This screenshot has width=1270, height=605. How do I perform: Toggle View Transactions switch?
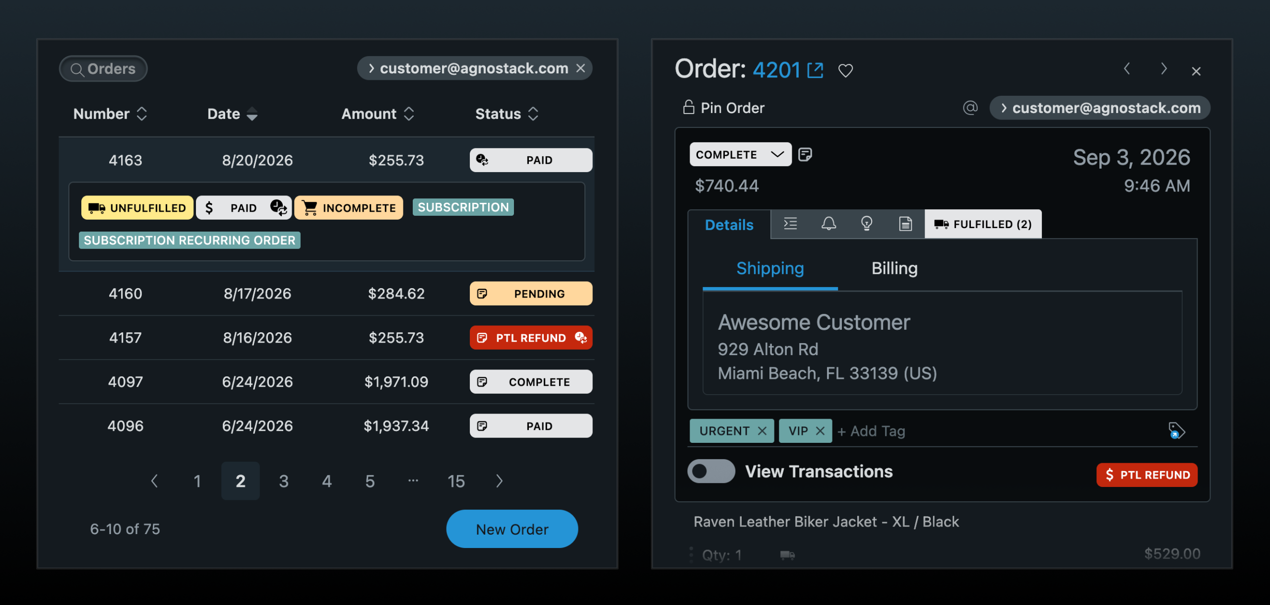tap(711, 471)
